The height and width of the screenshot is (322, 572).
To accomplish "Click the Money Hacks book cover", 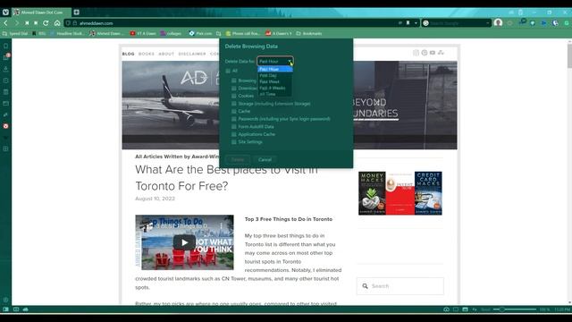I will click(372, 193).
